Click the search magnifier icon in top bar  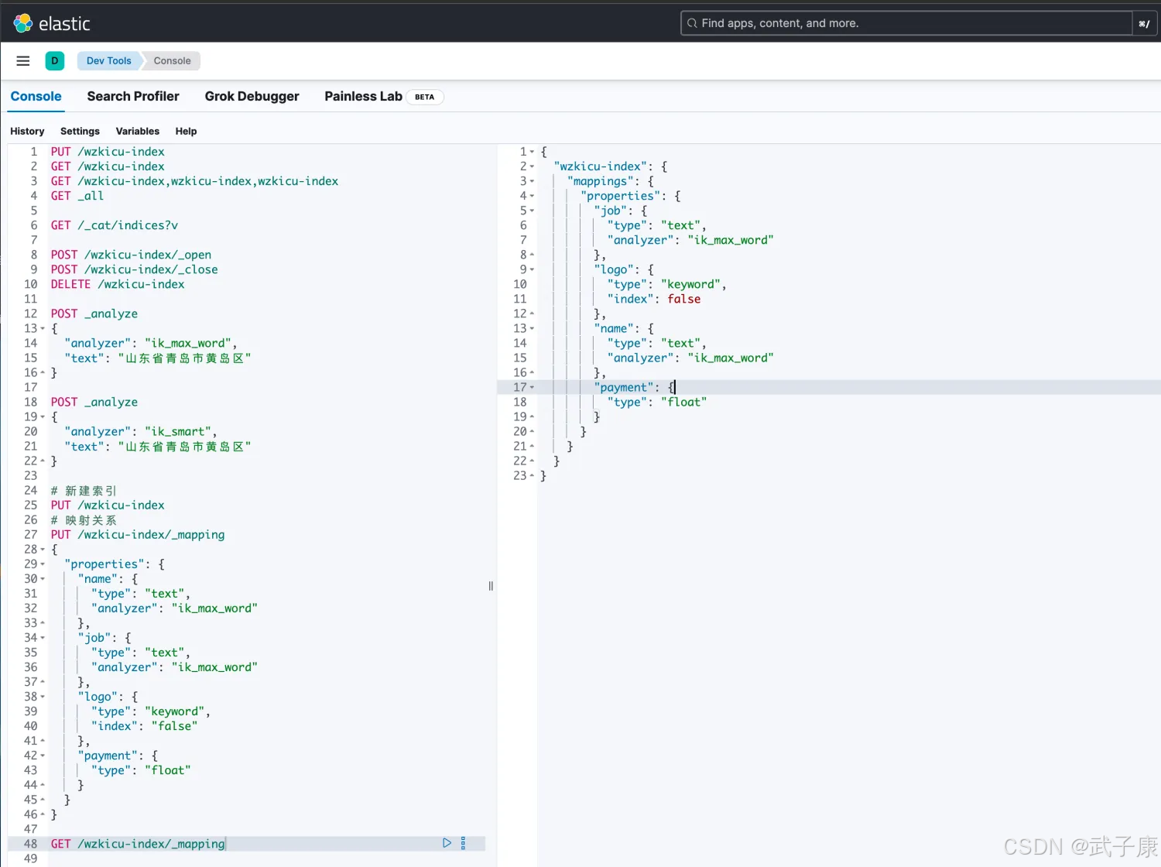pos(692,23)
